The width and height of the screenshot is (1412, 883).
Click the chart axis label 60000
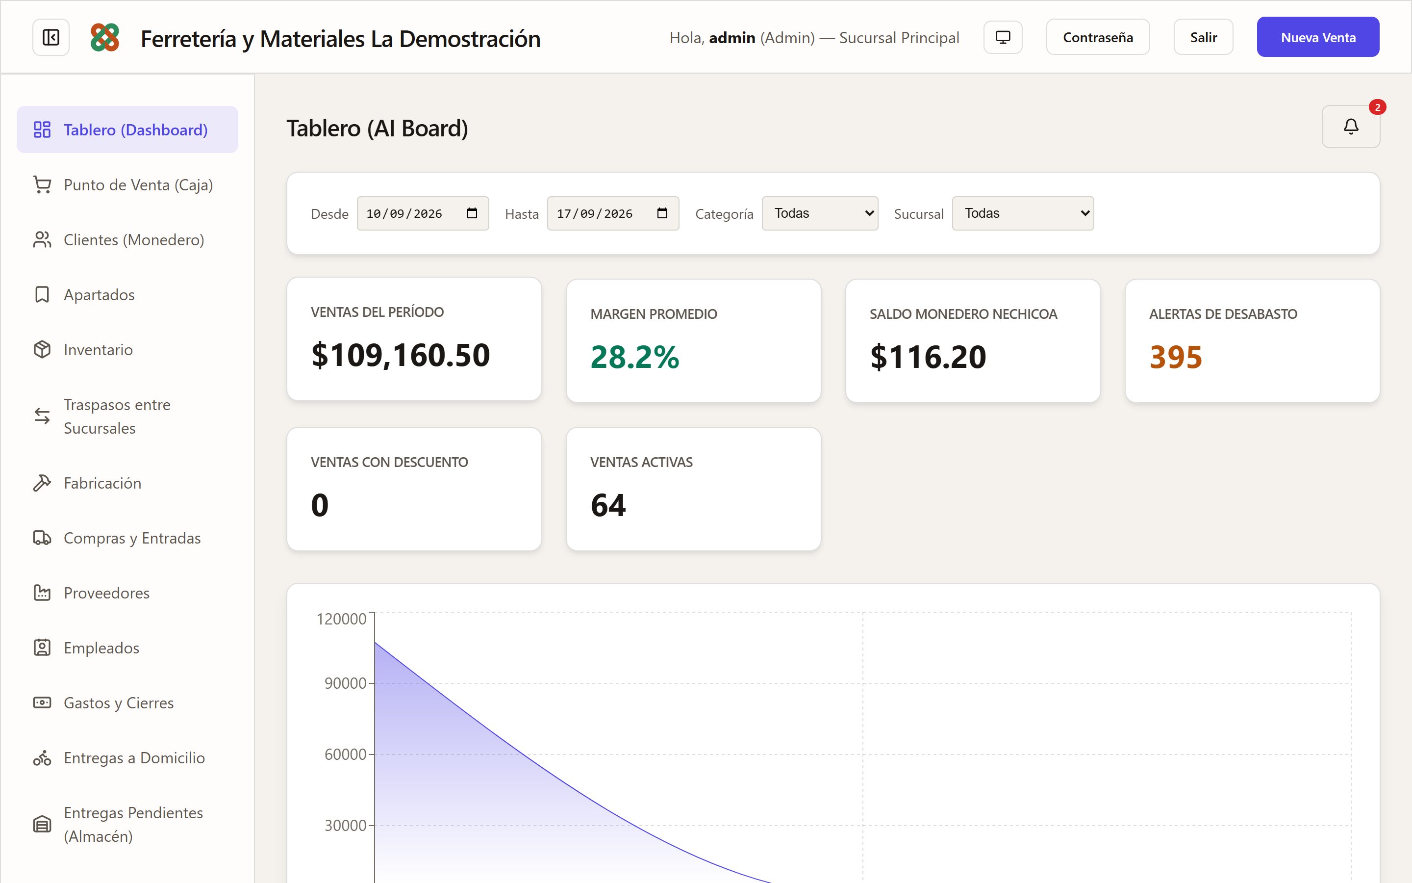tap(346, 754)
